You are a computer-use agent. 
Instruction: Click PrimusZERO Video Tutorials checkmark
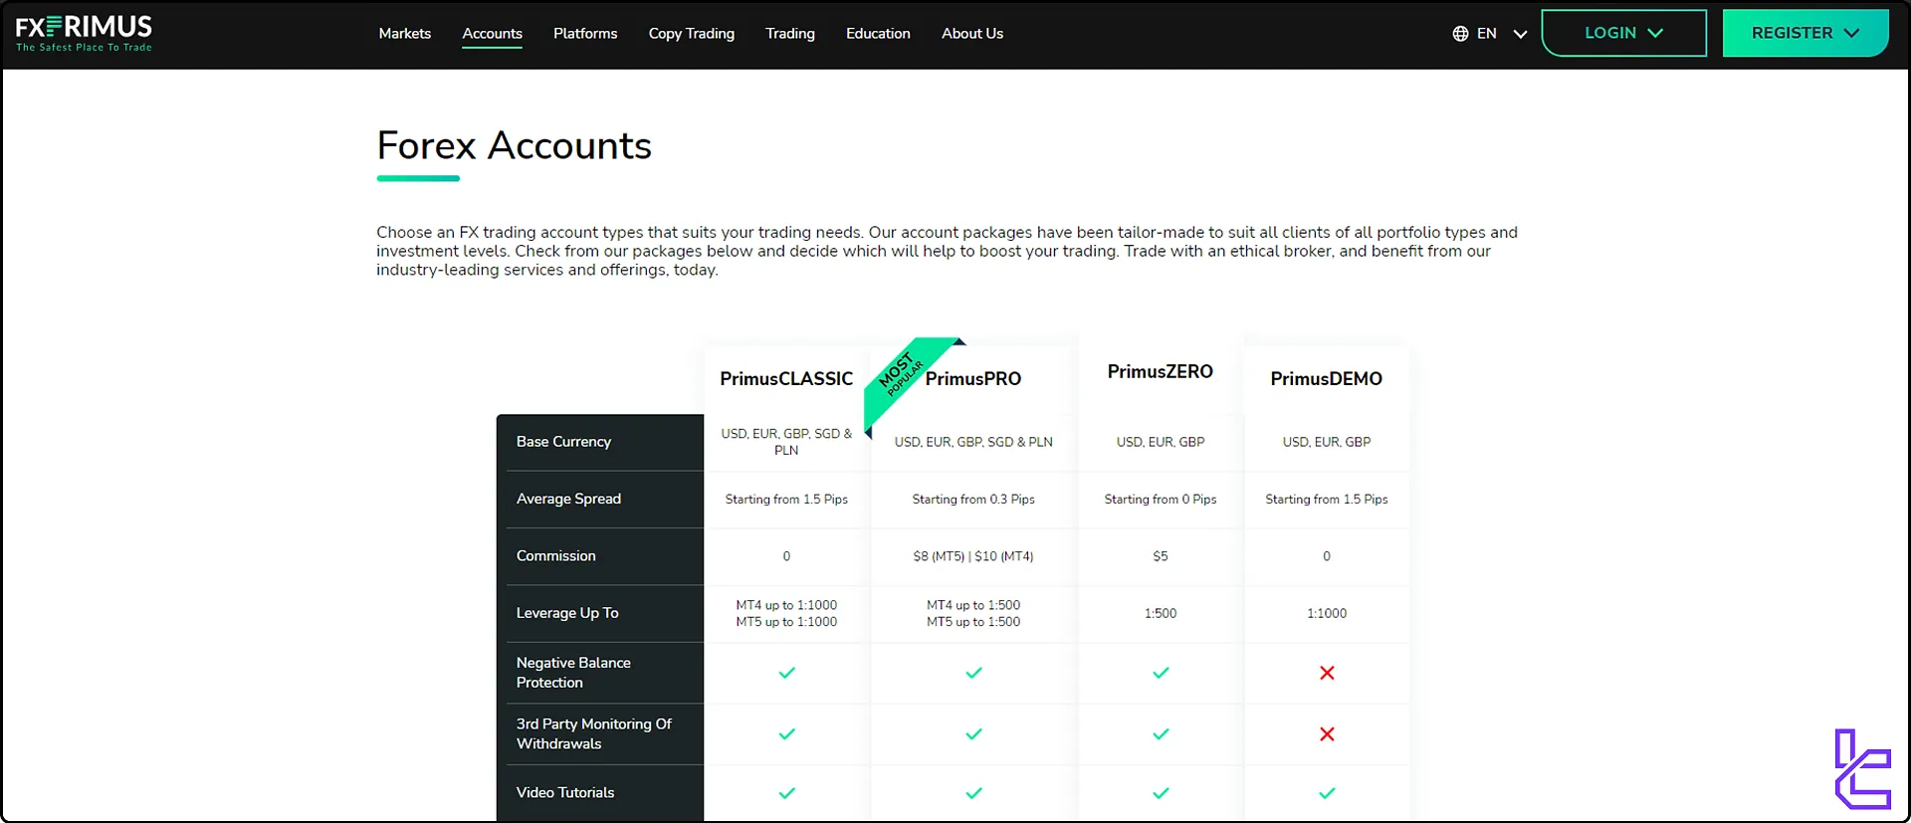pyautogui.click(x=1161, y=793)
